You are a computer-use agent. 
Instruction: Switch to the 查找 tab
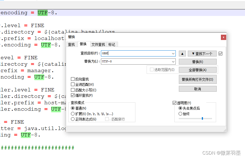71,44
